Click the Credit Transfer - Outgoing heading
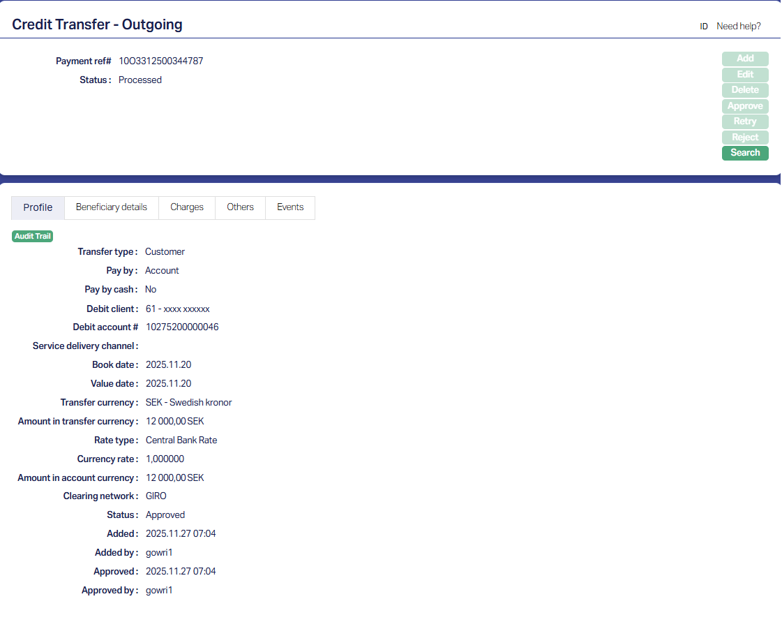Viewport: 782px width, 622px height. pyautogui.click(x=98, y=24)
